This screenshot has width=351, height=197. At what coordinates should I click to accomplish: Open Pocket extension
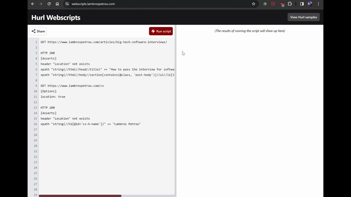pyautogui.click(x=273, y=4)
